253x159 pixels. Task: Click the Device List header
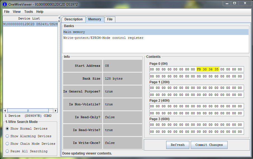point(29,18)
